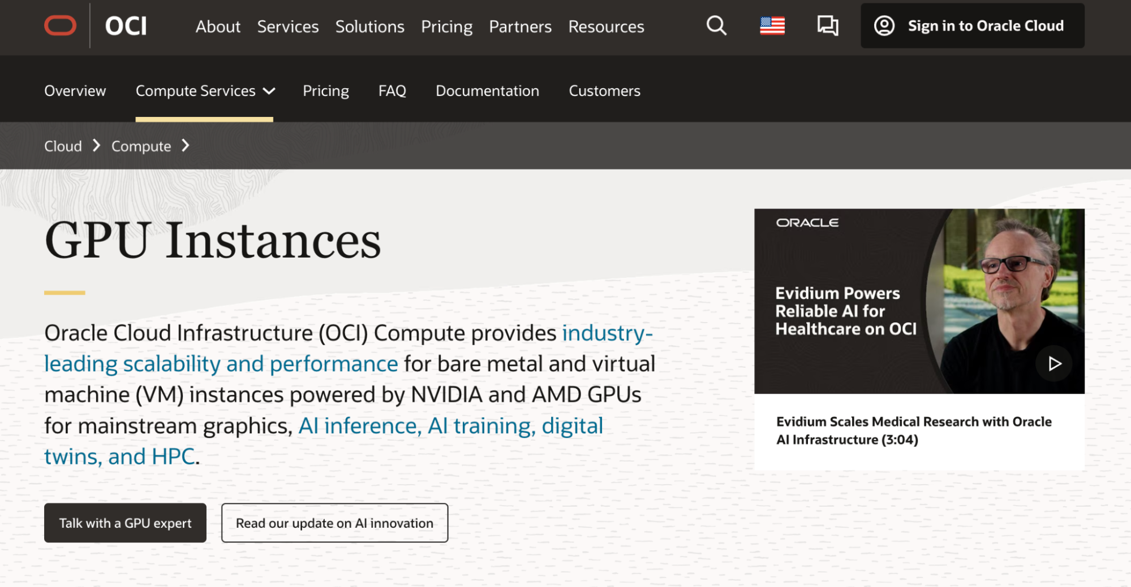Viewport: 1131px width, 587px height.
Task: Open the search
Action: 716,25
